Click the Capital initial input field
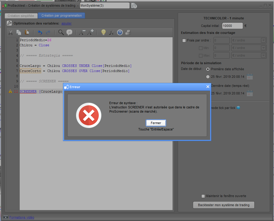Viewport: 274px width, 221px height. tap(233, 26)
